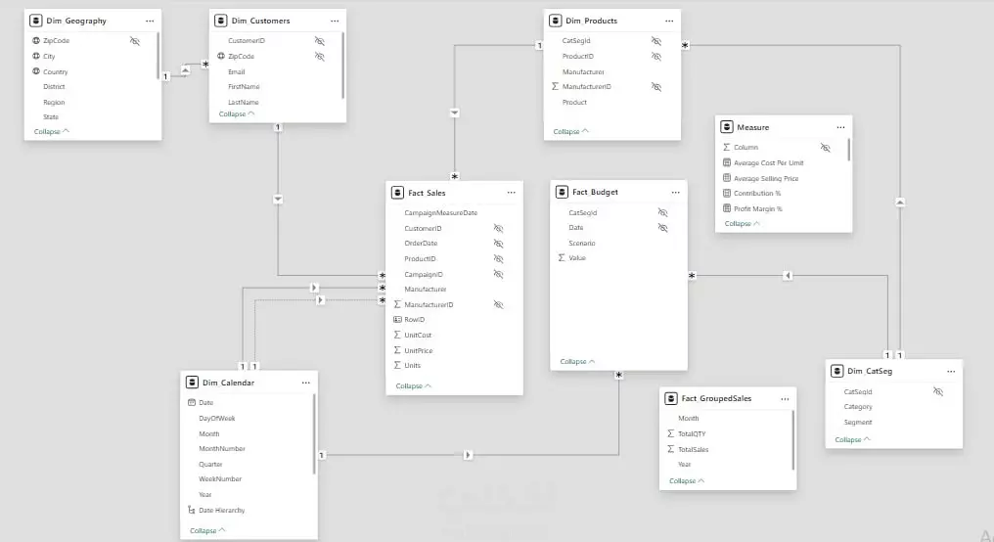Select the calendar icon beside Date field
This screenshot has width=994, height=542.
click(192, 402)
